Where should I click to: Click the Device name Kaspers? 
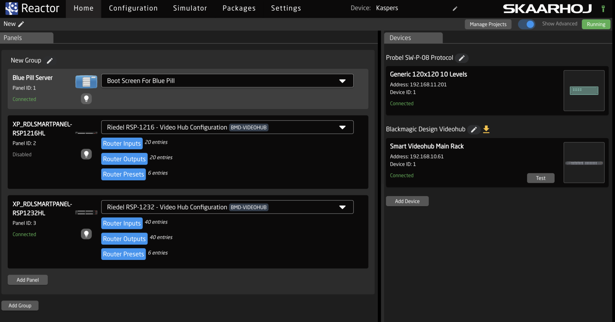(387, 8)
